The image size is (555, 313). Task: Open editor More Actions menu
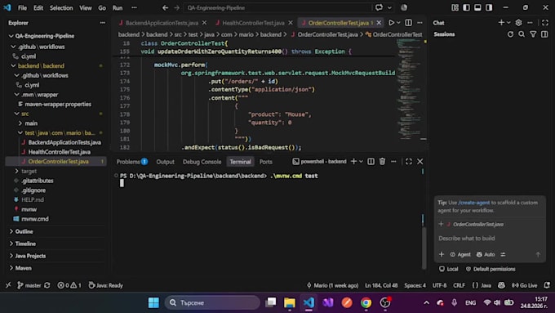pos(420,23)
